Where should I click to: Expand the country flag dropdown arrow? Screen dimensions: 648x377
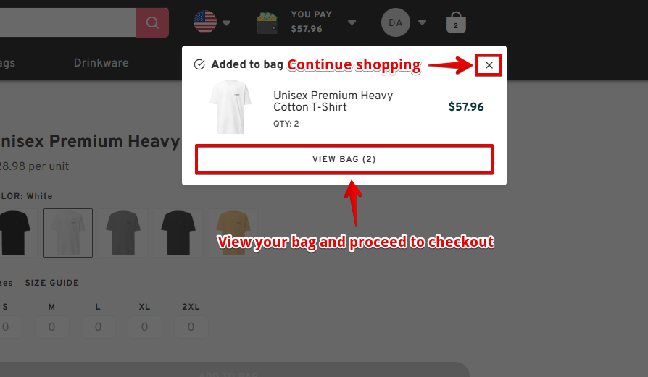pyautogui.click(x=226, y=23)
